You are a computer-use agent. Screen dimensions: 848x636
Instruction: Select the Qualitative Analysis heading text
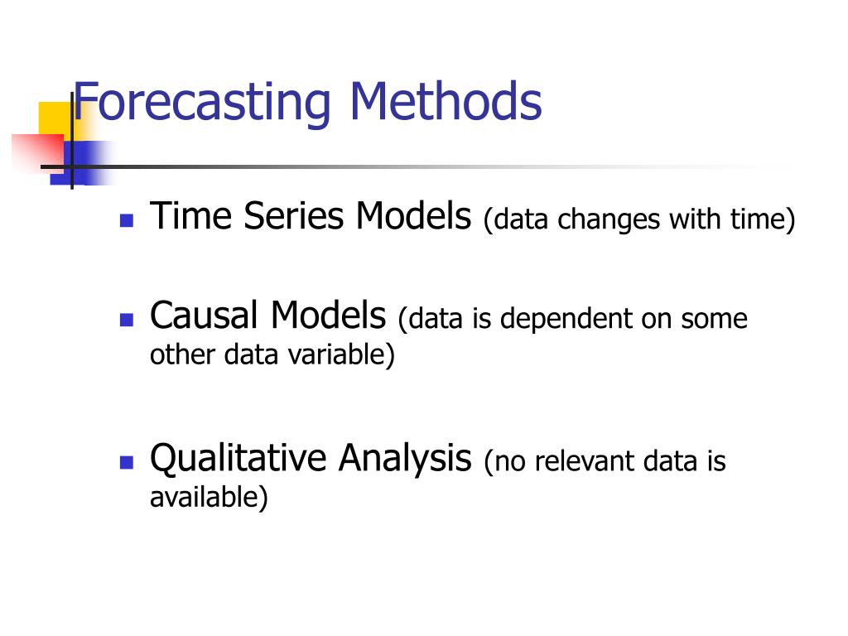click(311, 459)
